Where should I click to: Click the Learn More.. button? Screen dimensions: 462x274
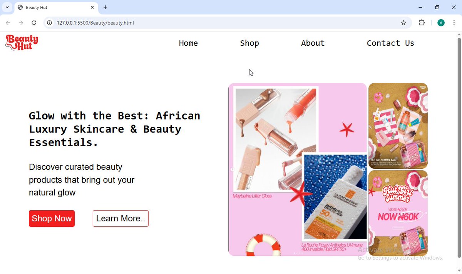121,218
